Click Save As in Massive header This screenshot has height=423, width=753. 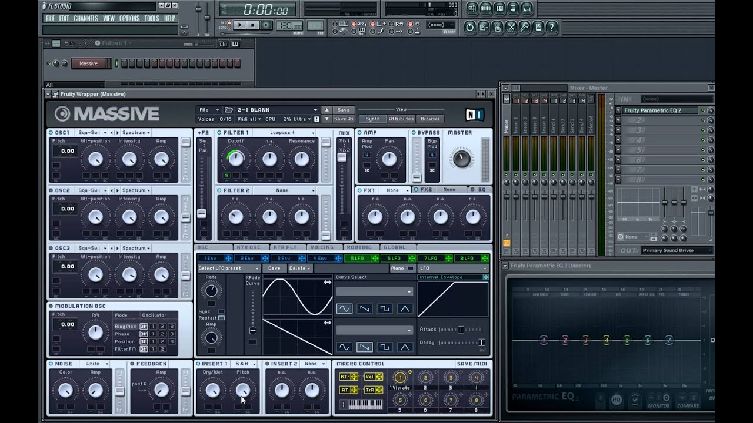[x=344, y=119]
